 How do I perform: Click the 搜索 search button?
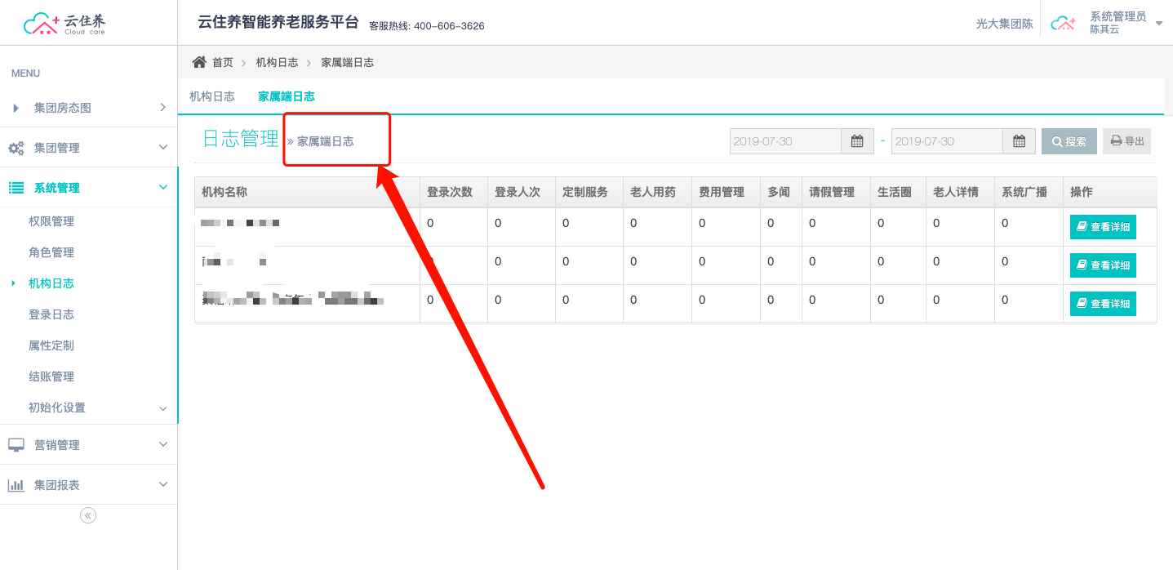coord(1069,141)
